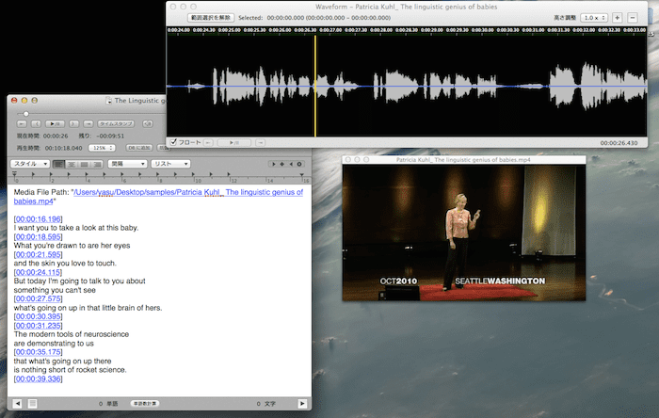Click waveform time ruler at 0:00:30.00
This screenshot has height=418, width=659.
click(482, 30)
